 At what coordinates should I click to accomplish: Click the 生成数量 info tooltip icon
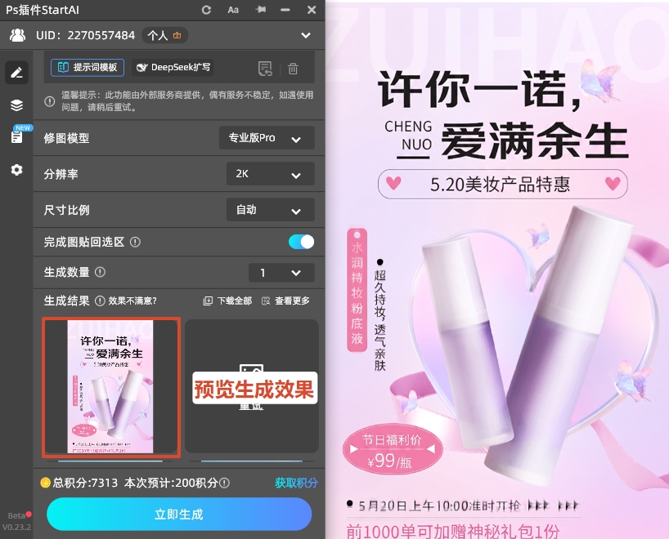[101, 273]
